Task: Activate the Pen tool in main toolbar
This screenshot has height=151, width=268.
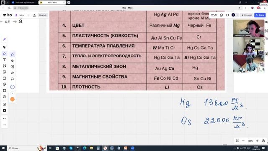Action: coord(5,54)
